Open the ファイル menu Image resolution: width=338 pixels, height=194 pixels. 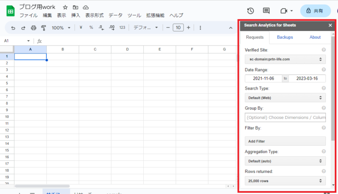click(29, 15)
